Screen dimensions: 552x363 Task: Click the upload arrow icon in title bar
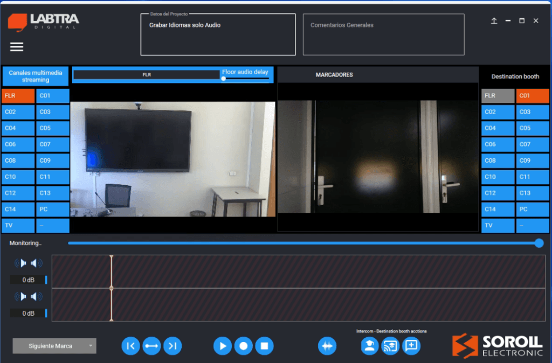pos(494,21)
